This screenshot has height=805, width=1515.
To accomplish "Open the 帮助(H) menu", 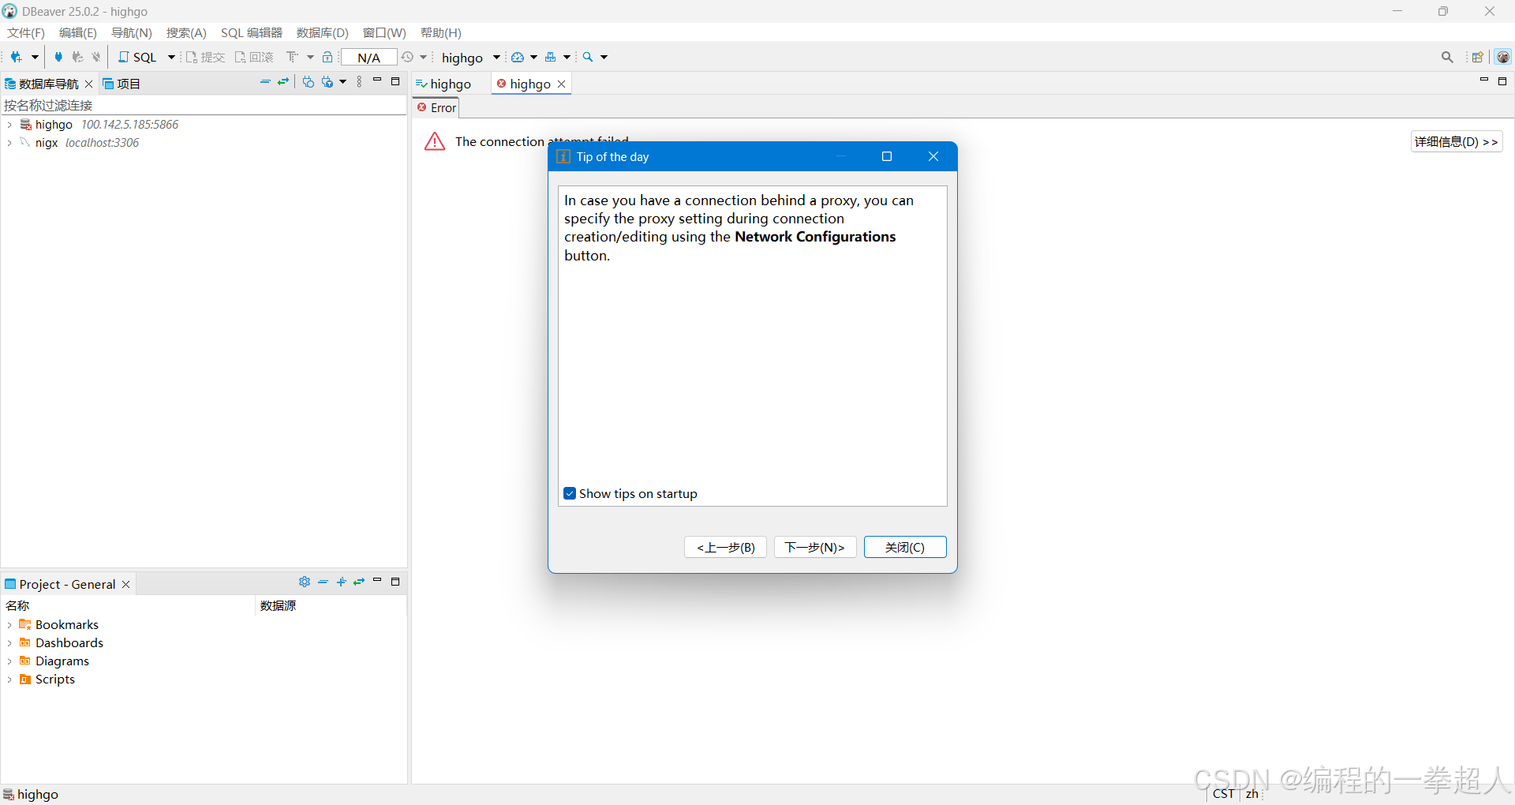I will pos(440,32).
